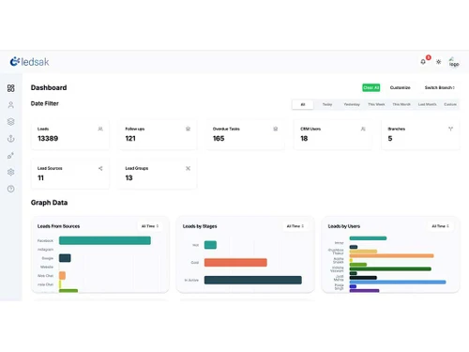Click the Hot bar in Leads by Stages
Screen dimensions: 469x352
(210, 245)
